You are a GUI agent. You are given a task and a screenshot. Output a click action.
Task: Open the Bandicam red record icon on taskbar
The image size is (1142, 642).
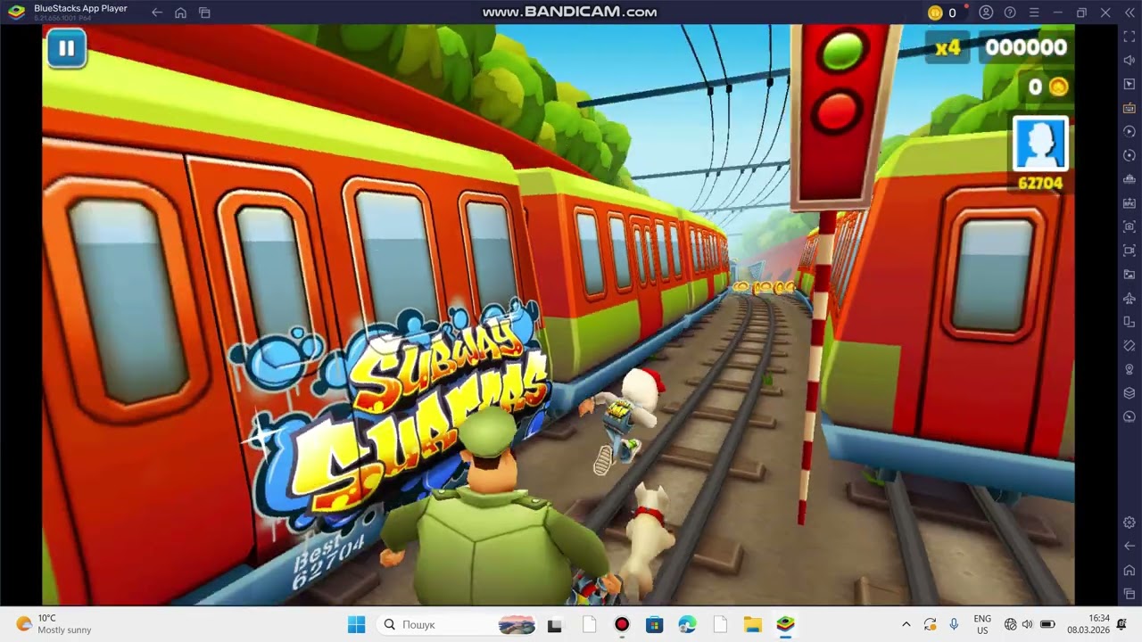622,624
